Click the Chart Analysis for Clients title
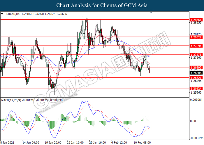Viewport: 204px width, 145px height. [x=102, y=5]
